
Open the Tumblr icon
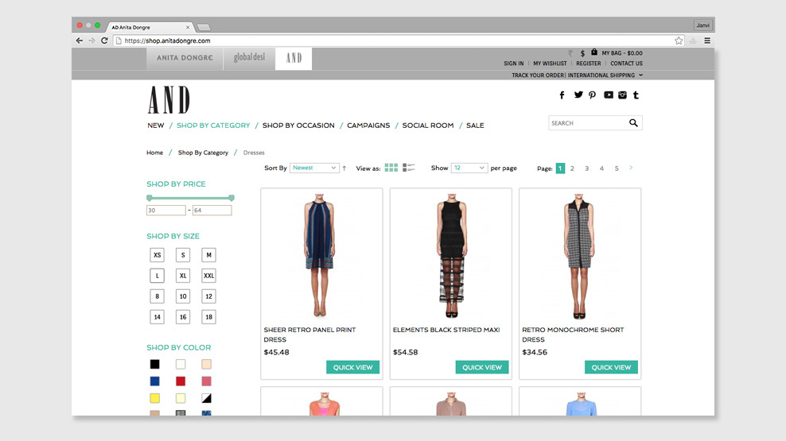pyautogui.click(x=636, y=95)
